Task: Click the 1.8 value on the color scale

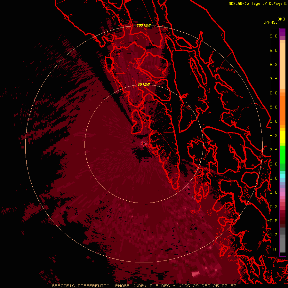Action: (x=274, y=178)
